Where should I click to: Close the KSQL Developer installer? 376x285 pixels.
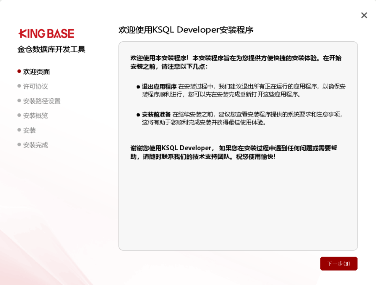point(364,15)
